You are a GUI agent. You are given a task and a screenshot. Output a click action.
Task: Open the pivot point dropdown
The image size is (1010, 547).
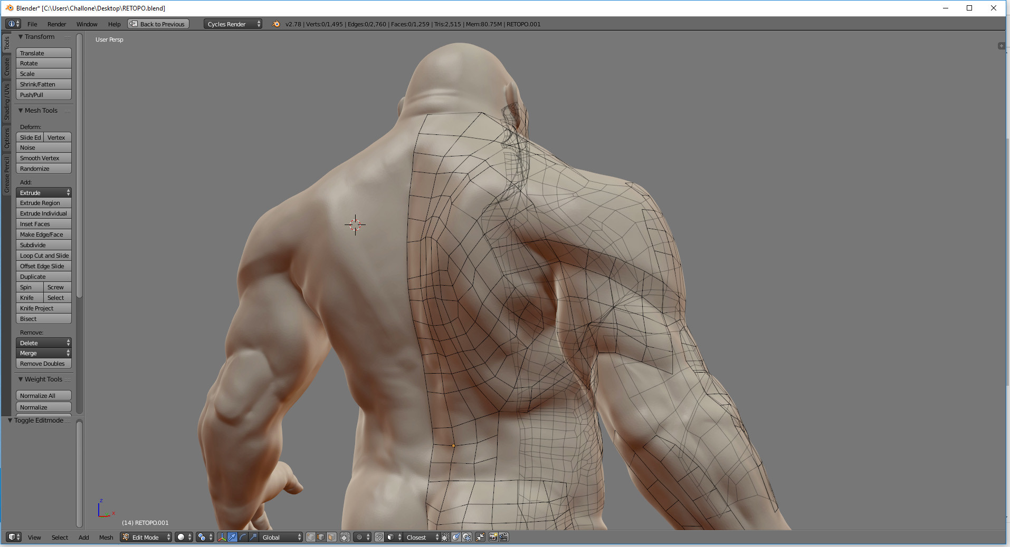pyautogui.click(x=205, y=537)
